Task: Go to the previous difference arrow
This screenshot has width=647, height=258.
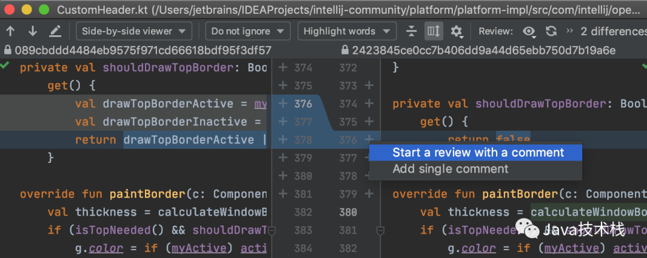Action: [10, 31]
